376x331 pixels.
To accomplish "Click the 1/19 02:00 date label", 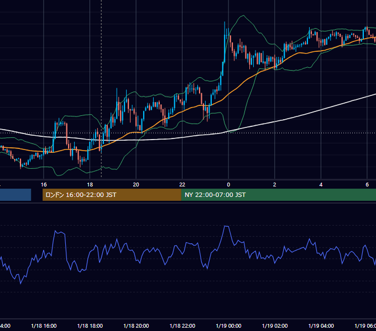I will pos(275,325).
